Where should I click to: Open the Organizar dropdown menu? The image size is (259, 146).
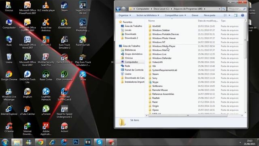[125, 15]
